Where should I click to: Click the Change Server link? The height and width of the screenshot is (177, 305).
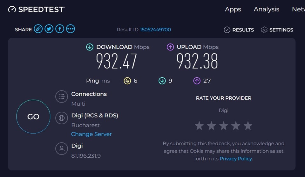click(x=91, y=134)
